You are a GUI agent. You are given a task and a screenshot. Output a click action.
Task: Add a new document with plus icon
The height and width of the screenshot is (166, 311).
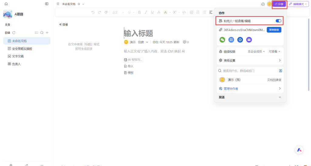[x=47, y=33]
